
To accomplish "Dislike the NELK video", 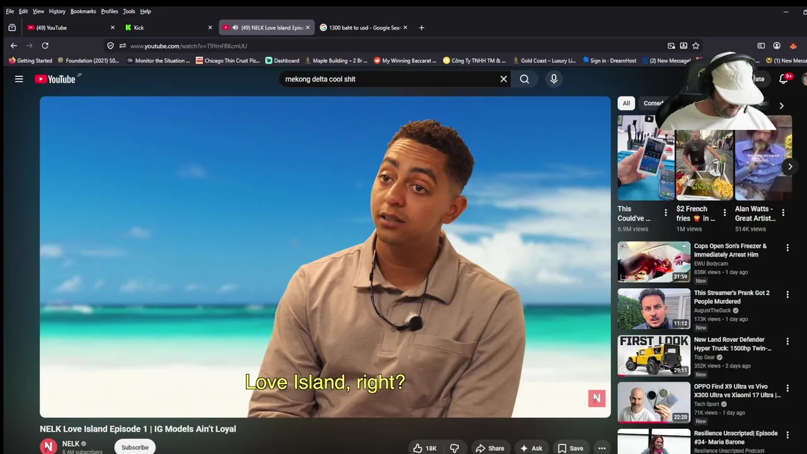I will 455,448.
